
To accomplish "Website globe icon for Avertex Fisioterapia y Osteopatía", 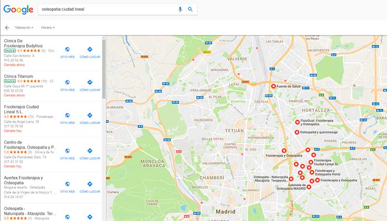I will [67, 184].
